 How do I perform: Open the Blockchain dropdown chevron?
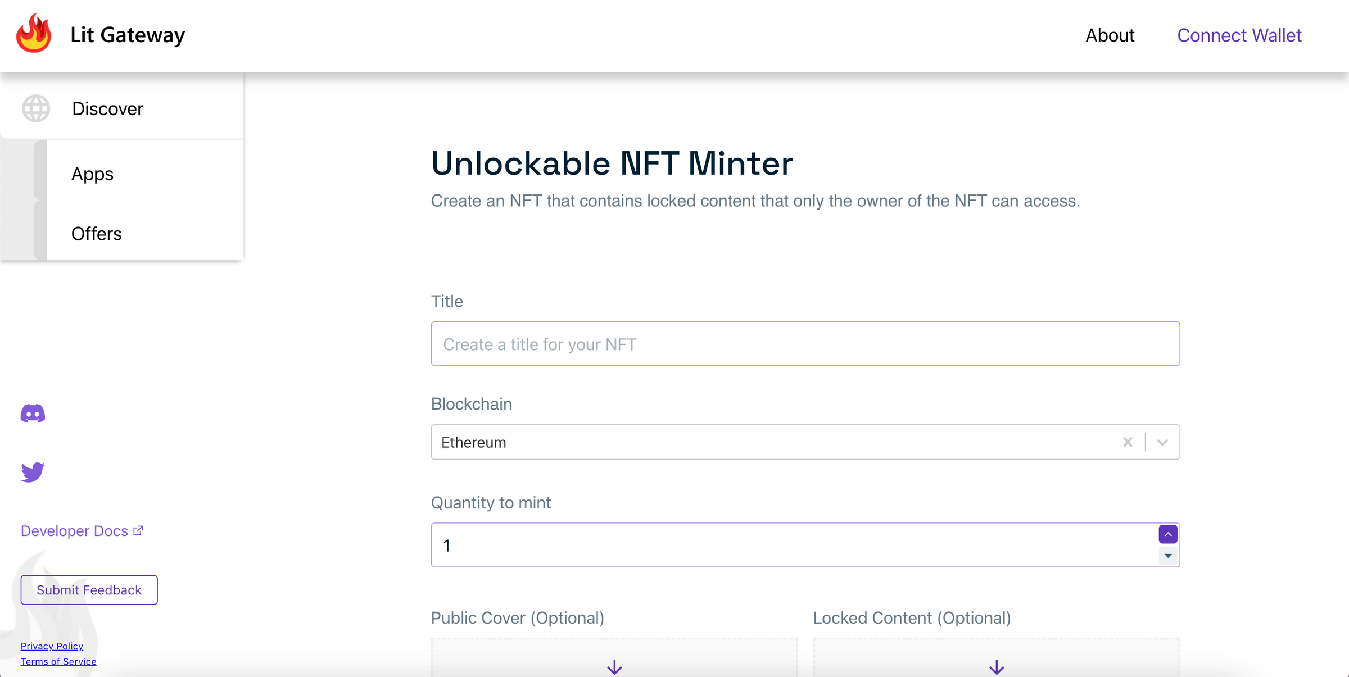pos(1162,442)
